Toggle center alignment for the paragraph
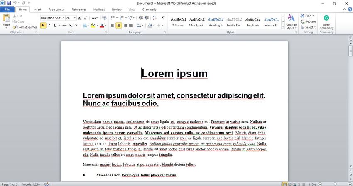This screenshot has height=186, width=353. coord(119,26)
